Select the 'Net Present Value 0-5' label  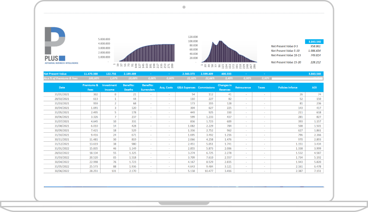[284, 47]
